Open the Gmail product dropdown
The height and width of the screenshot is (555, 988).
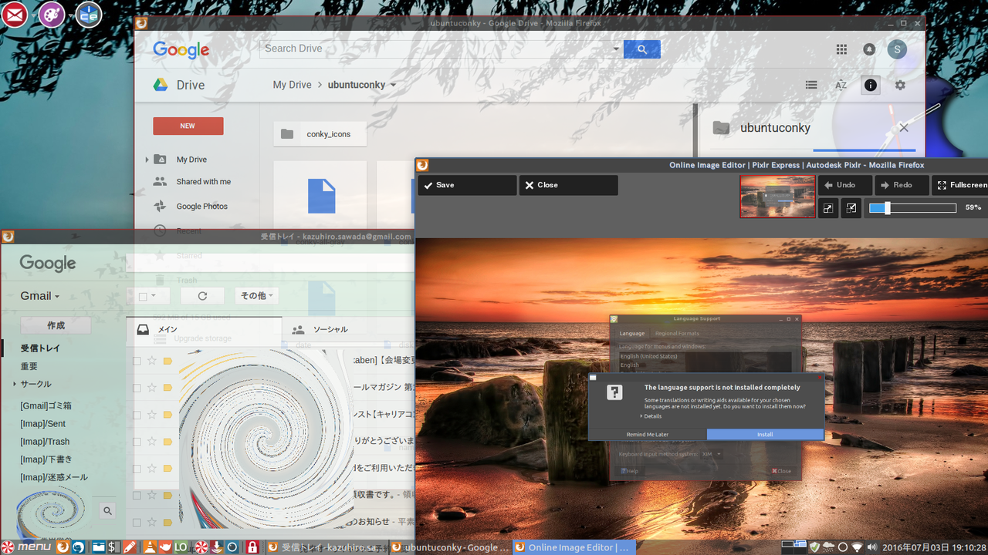(x=40, y=296)
